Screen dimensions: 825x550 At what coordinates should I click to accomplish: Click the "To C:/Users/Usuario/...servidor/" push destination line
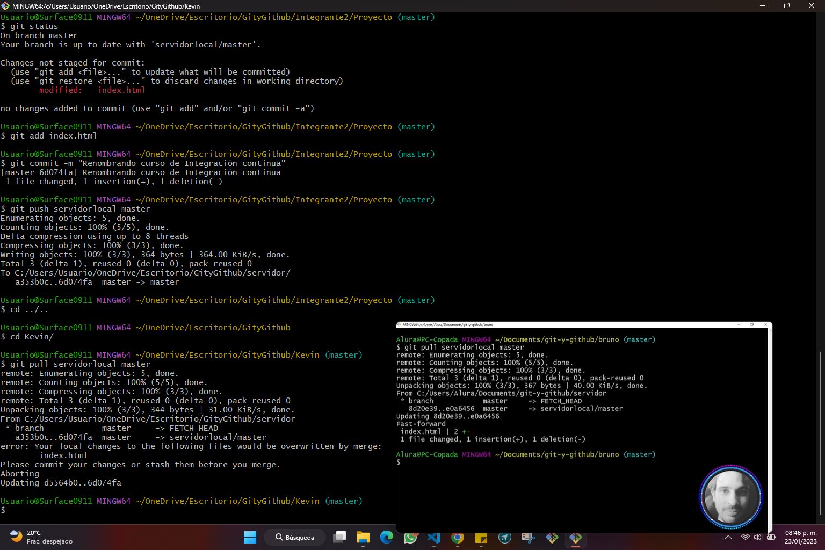[146, 273]
